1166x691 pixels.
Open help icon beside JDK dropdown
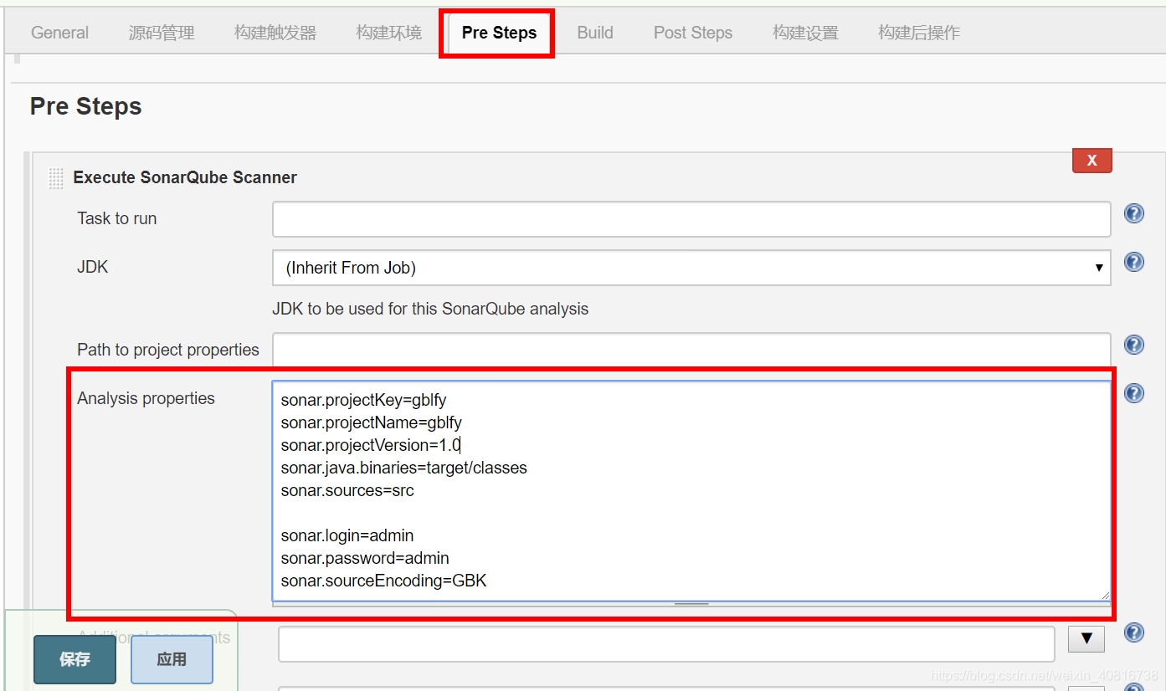pyautogui.click(x=1134, y=262)
